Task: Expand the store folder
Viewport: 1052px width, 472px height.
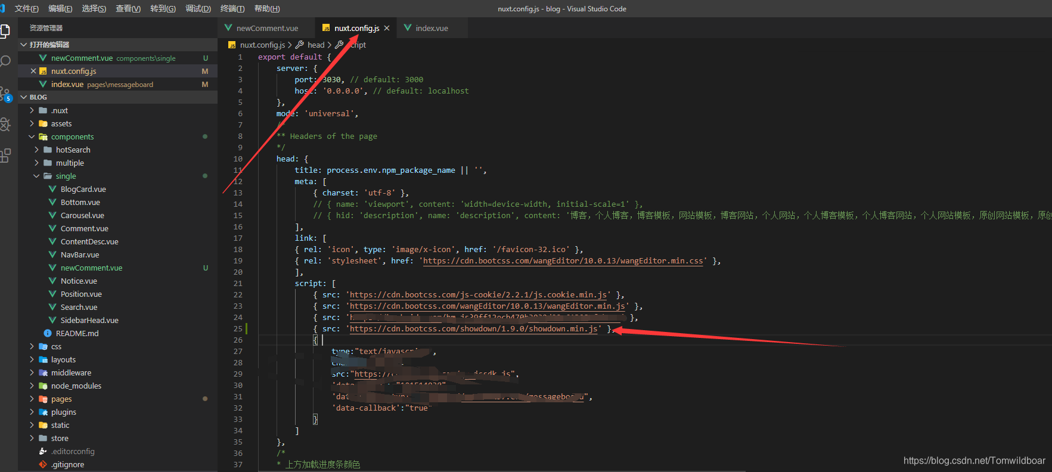Action: click(x=32, y=438)
